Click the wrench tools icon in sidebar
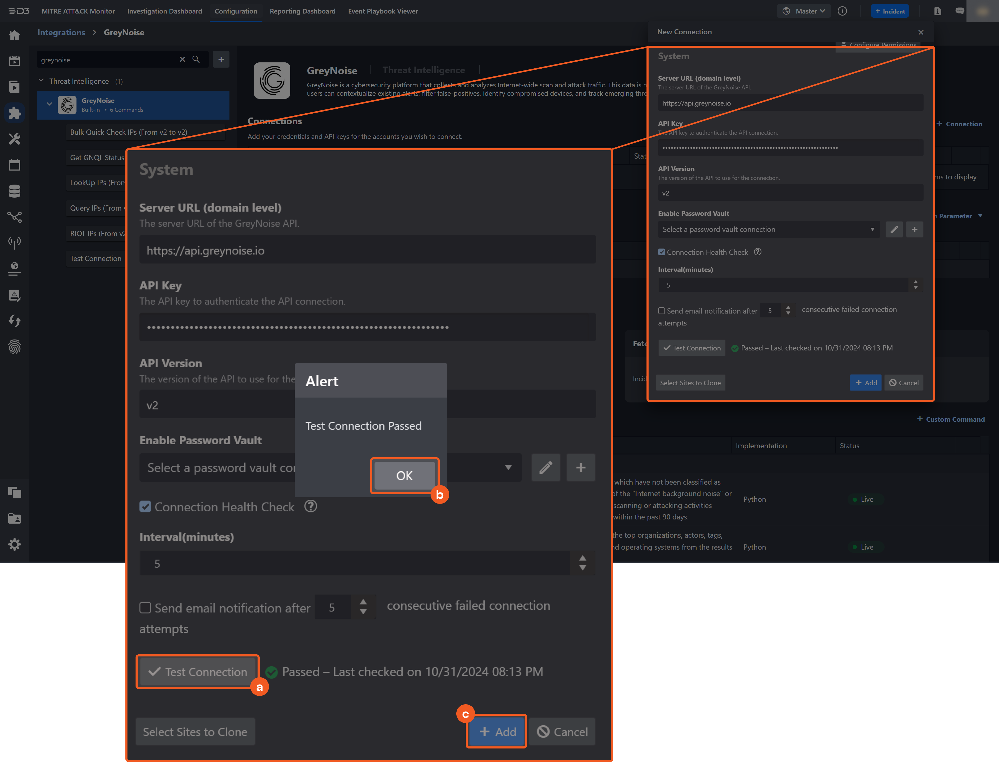 pos(15,139)
